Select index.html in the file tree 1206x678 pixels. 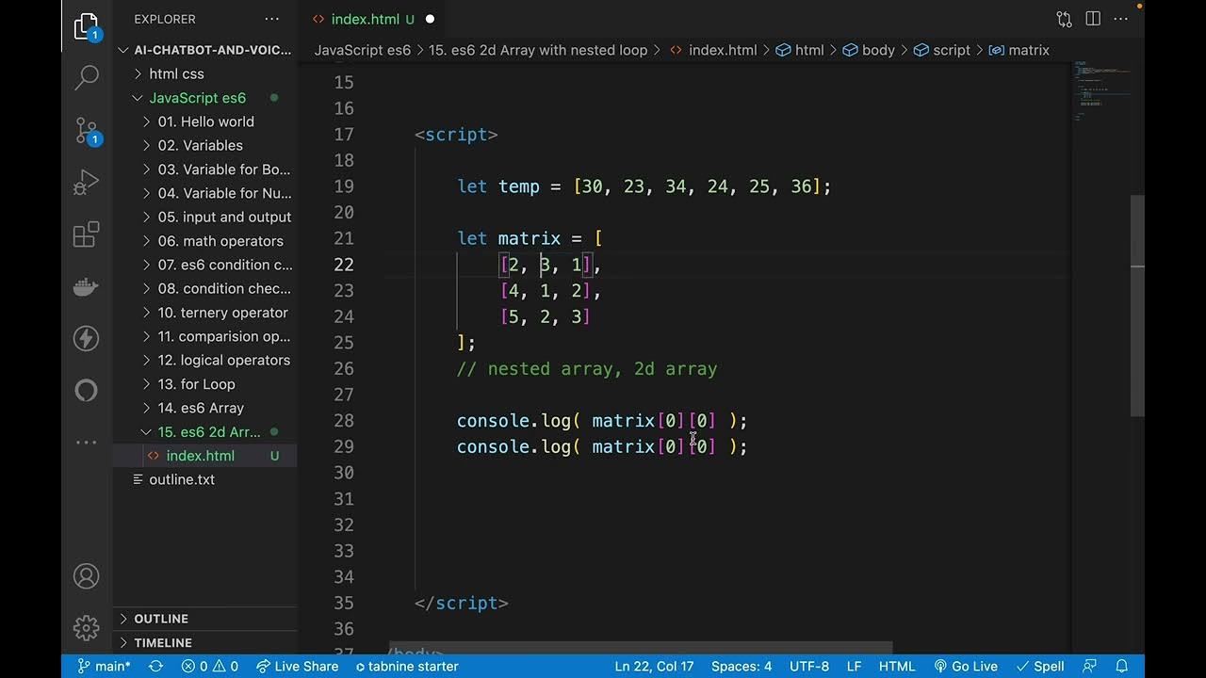[x=204, y=456]
